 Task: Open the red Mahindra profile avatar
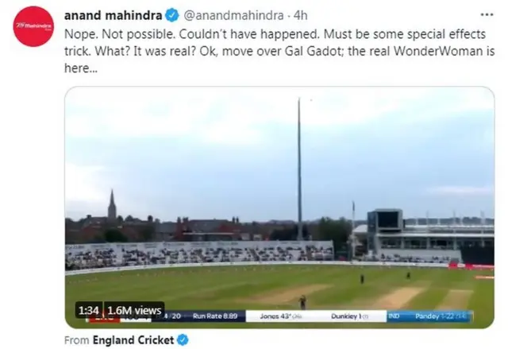(x=33, y=26)
